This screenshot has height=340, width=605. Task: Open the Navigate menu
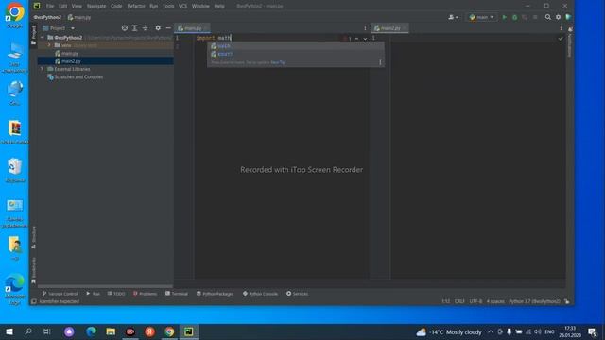(x=96, y=6)
